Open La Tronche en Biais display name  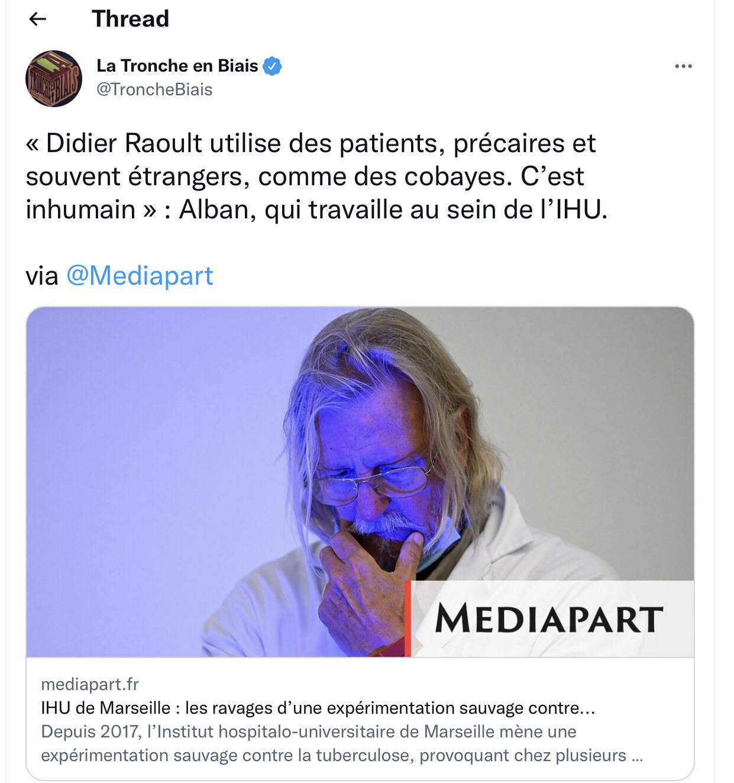click(x=177, y=66)
